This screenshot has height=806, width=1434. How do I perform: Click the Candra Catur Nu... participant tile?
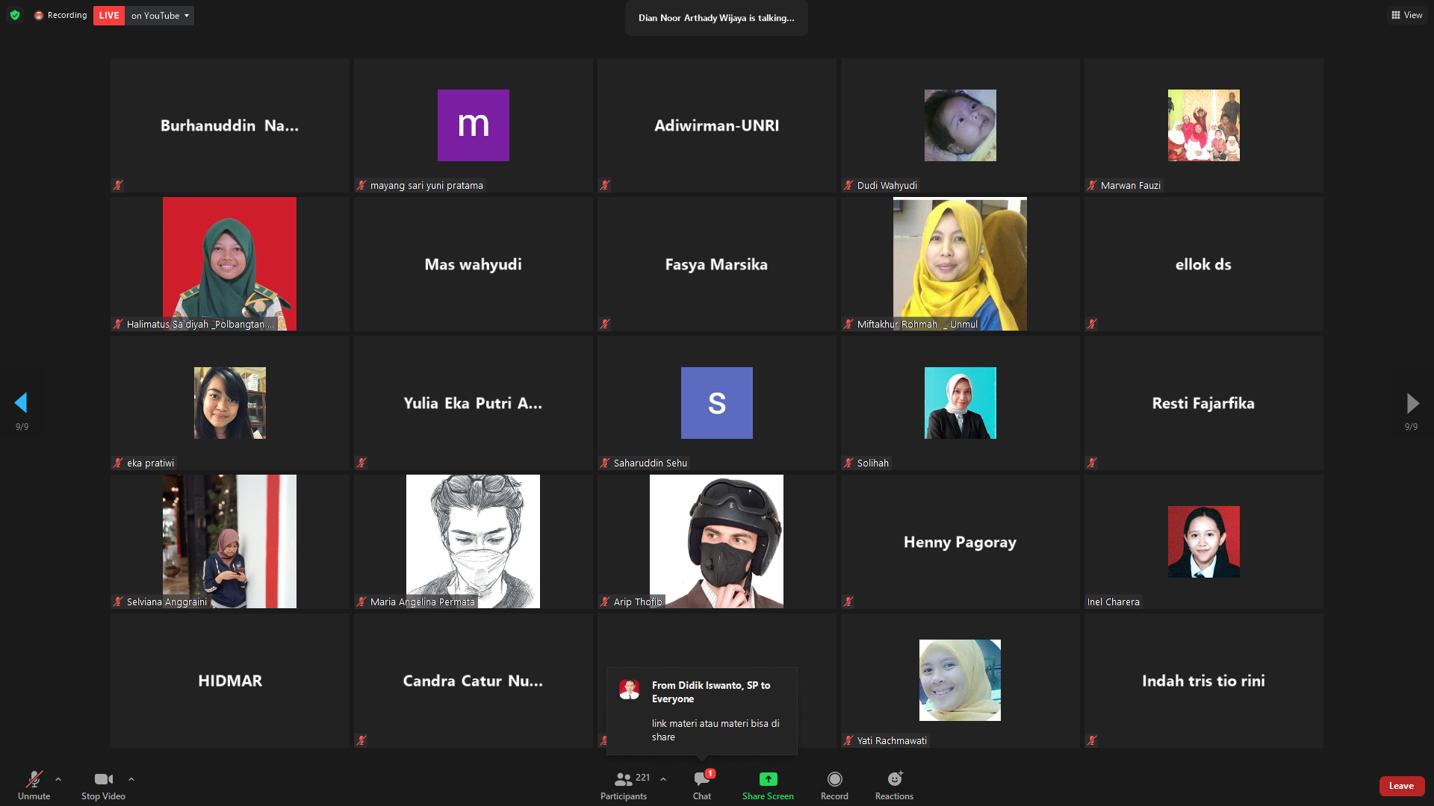click(x=474, y=681)
